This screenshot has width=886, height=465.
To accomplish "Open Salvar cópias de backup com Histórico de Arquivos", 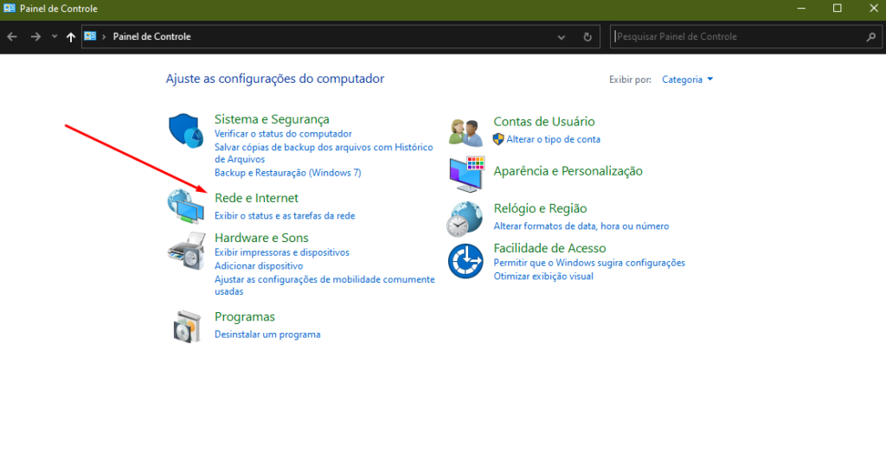I will point(324,153).
